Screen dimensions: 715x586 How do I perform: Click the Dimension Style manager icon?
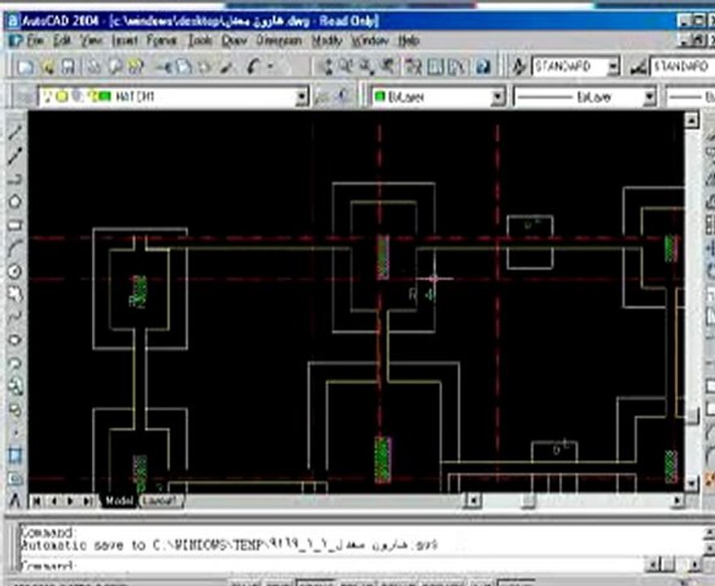pyautogui.click(x=638, y=67)
